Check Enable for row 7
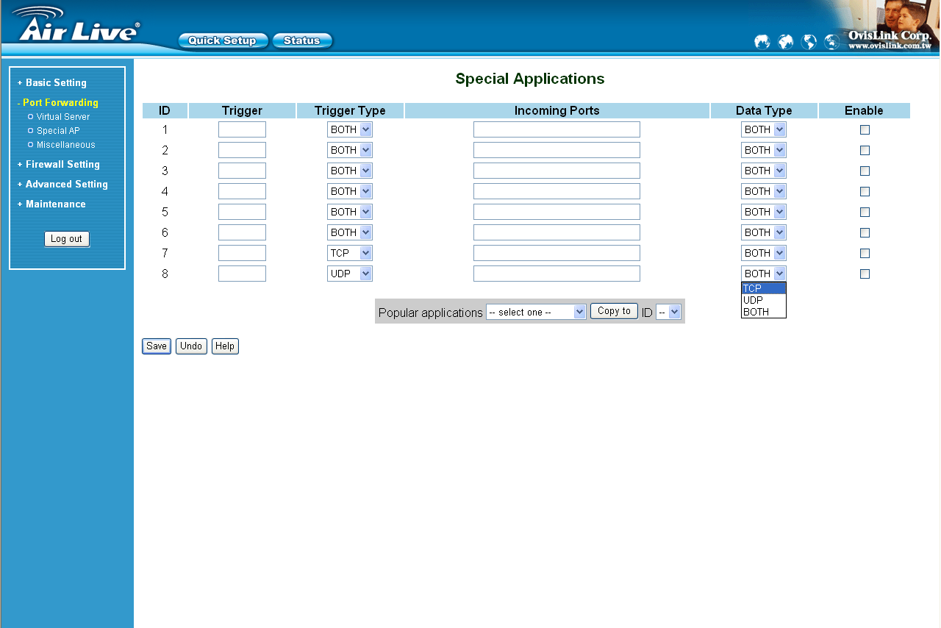Screen dimensions: 941x628 (x=865, y=253)
